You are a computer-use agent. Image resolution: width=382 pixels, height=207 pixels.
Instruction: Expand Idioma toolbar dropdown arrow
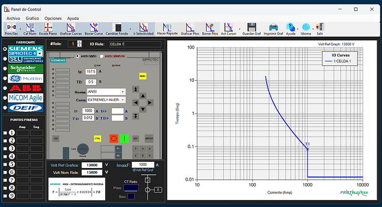[x=313, y=29]
